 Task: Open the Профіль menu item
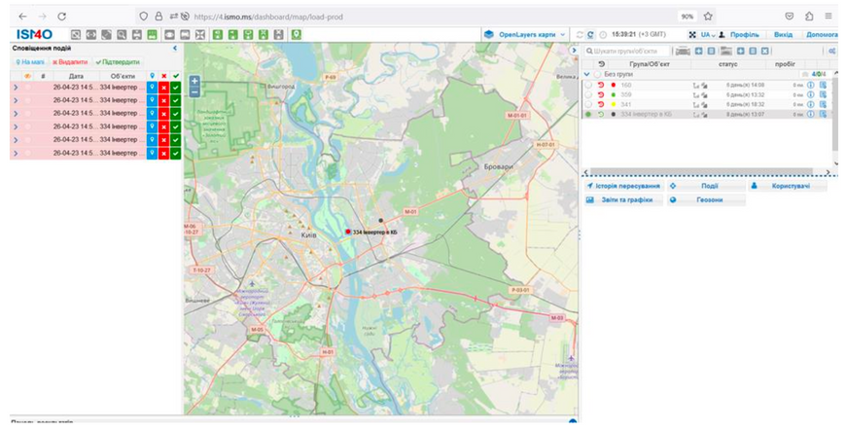point(744,34)
